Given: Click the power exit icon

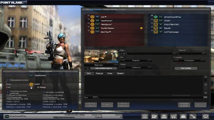Looking at the screenshot, I should 206,116.
